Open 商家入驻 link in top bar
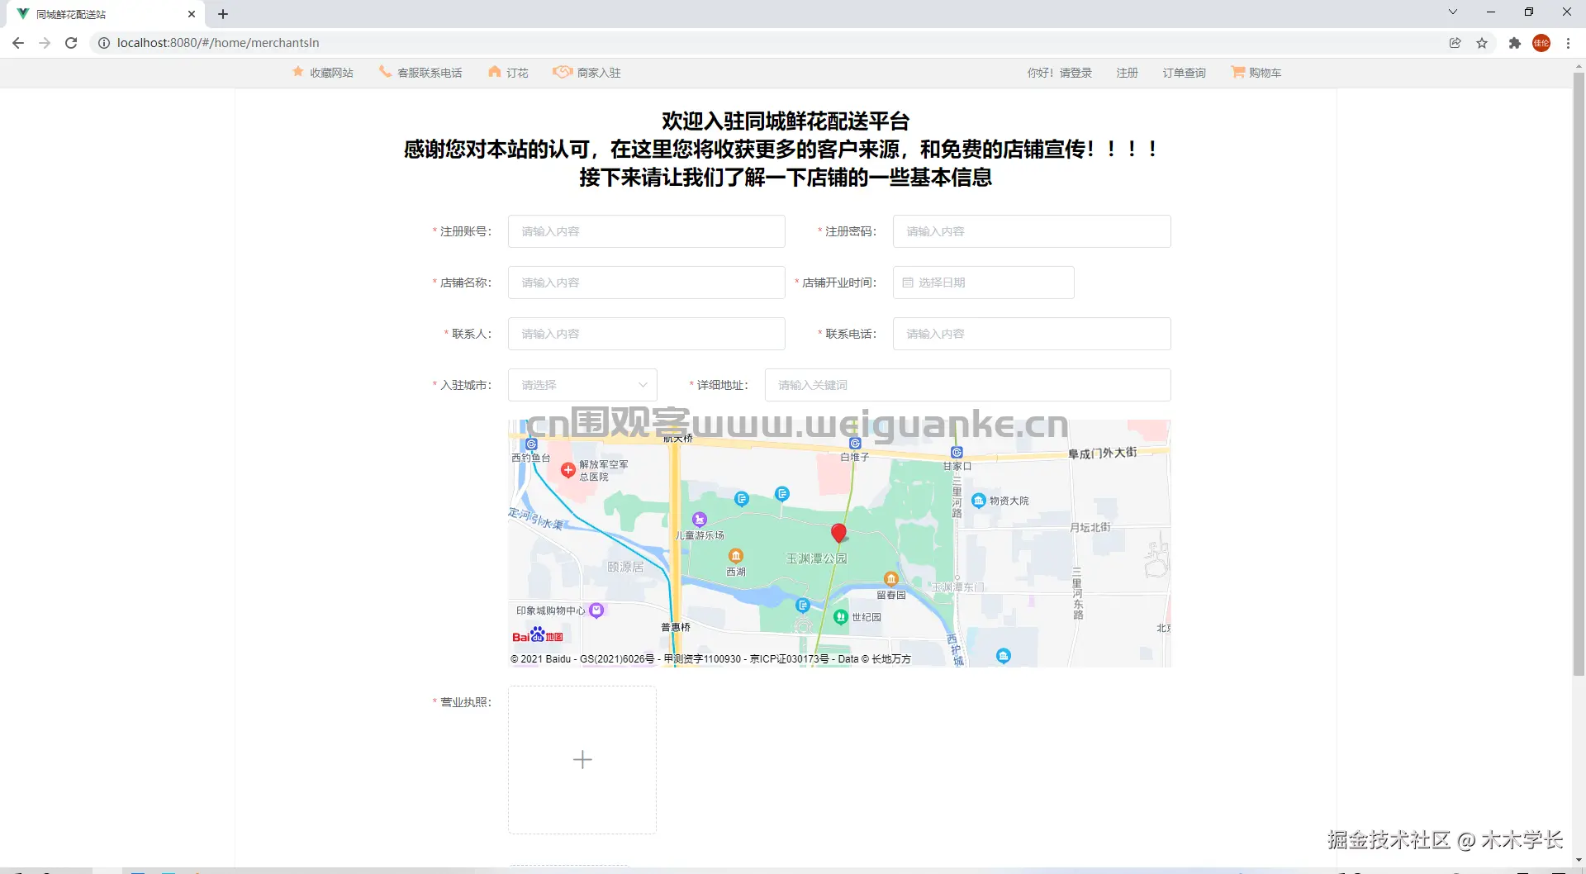1586x874 pixels. (x=599, y=73)
